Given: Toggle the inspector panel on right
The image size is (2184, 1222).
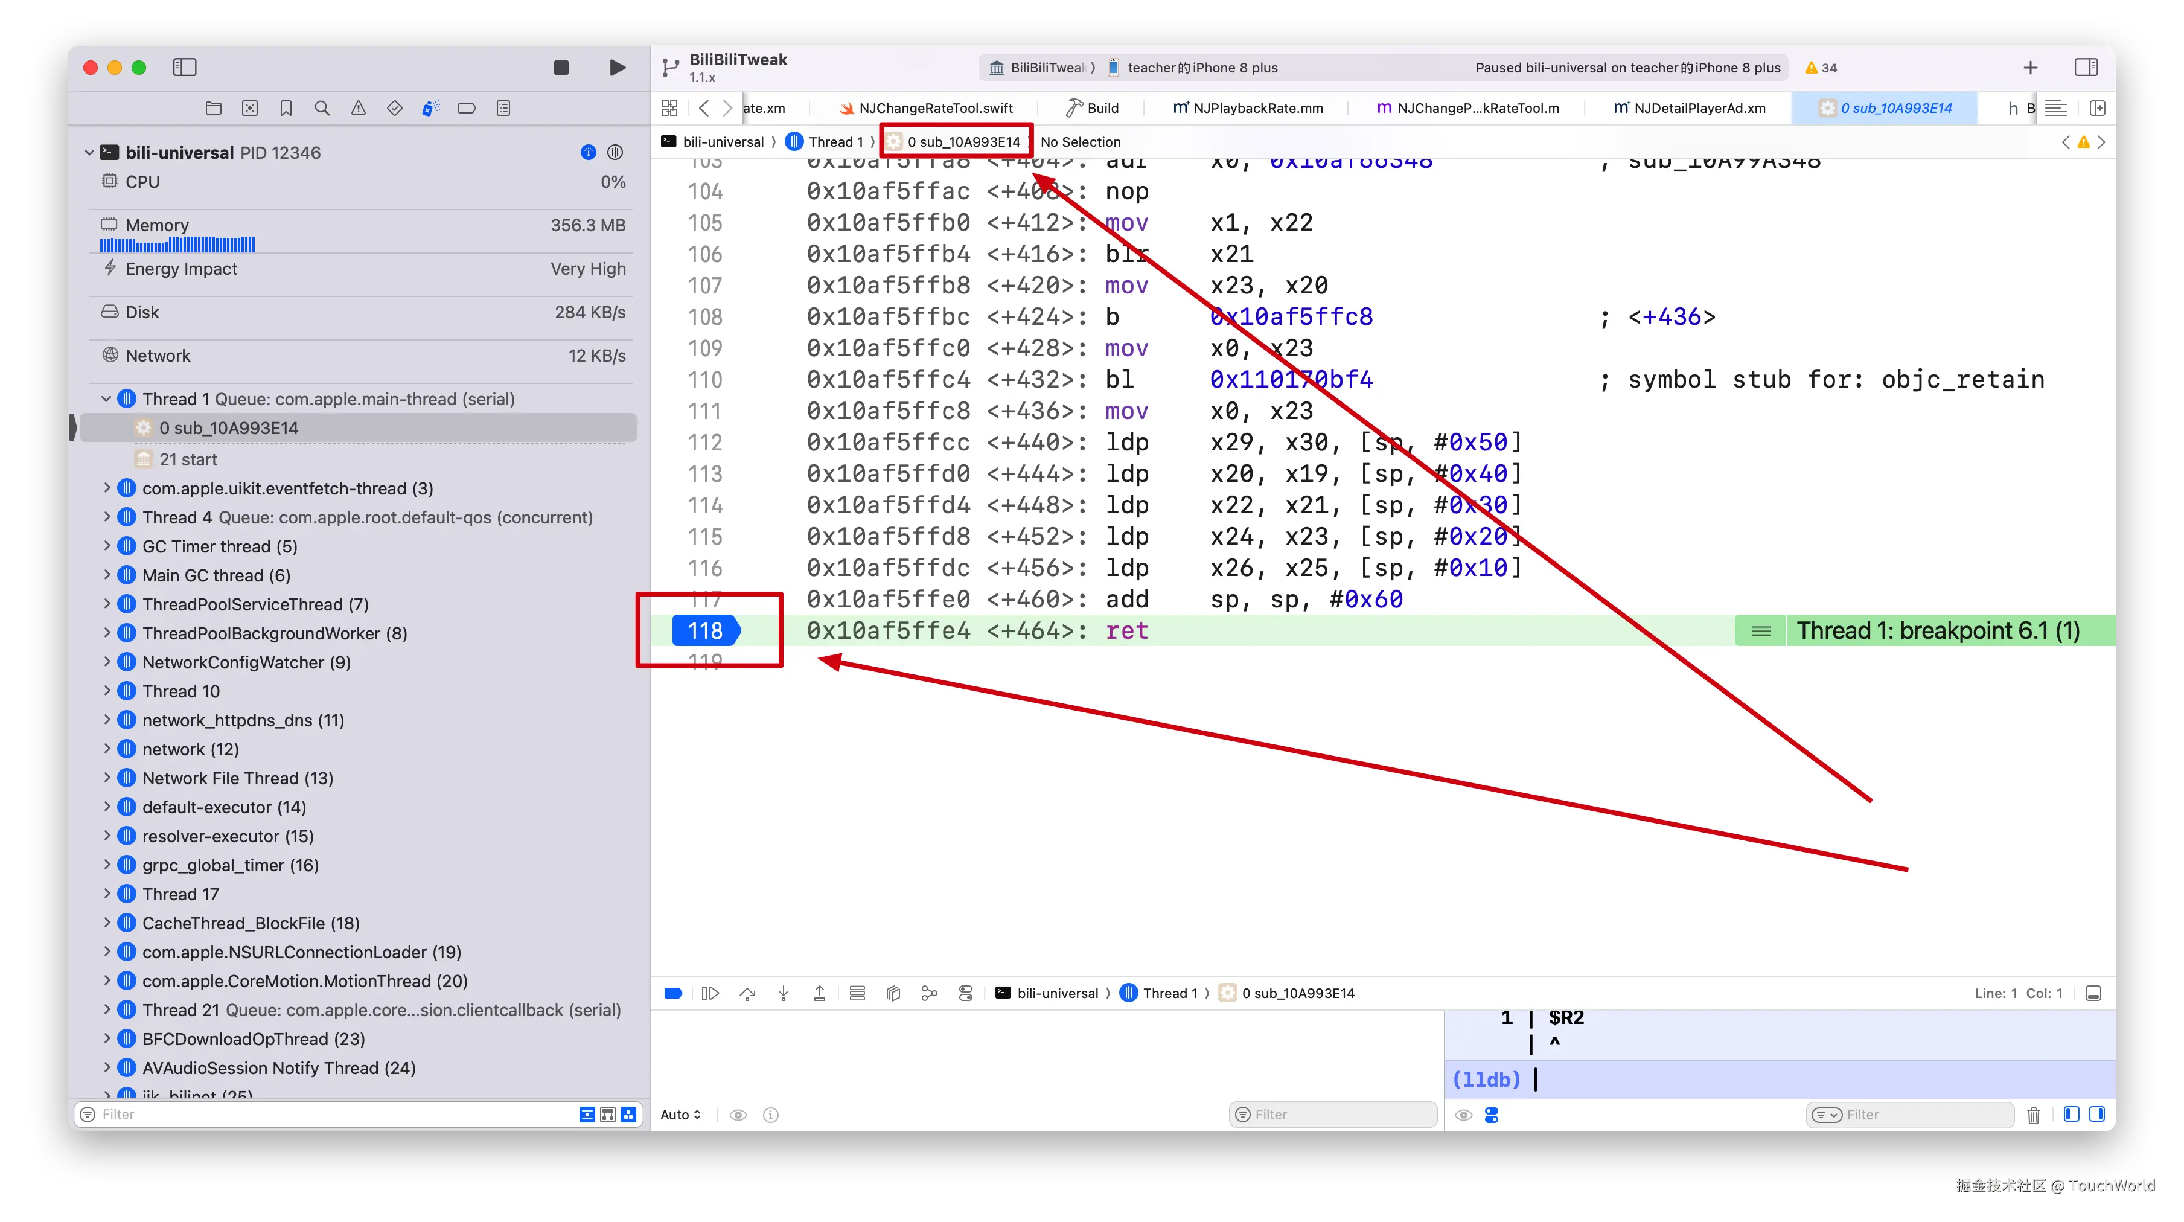Looking at the screenshot, I should pyautogui.click(x=2086, y=68).
